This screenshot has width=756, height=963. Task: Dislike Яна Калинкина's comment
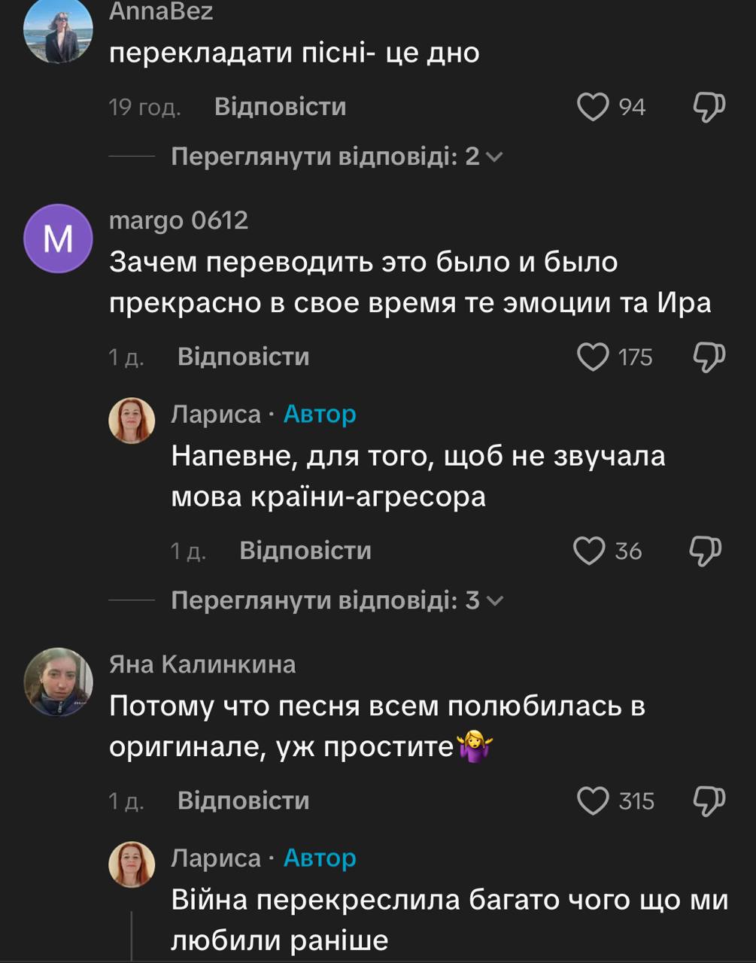tap(708, 800)
